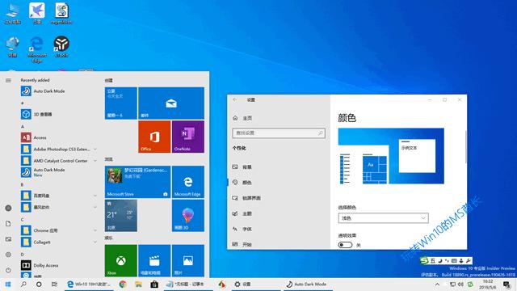The image size is (517, 291).
Task: Launch the Xbox tile
Action: click(120, 260)
